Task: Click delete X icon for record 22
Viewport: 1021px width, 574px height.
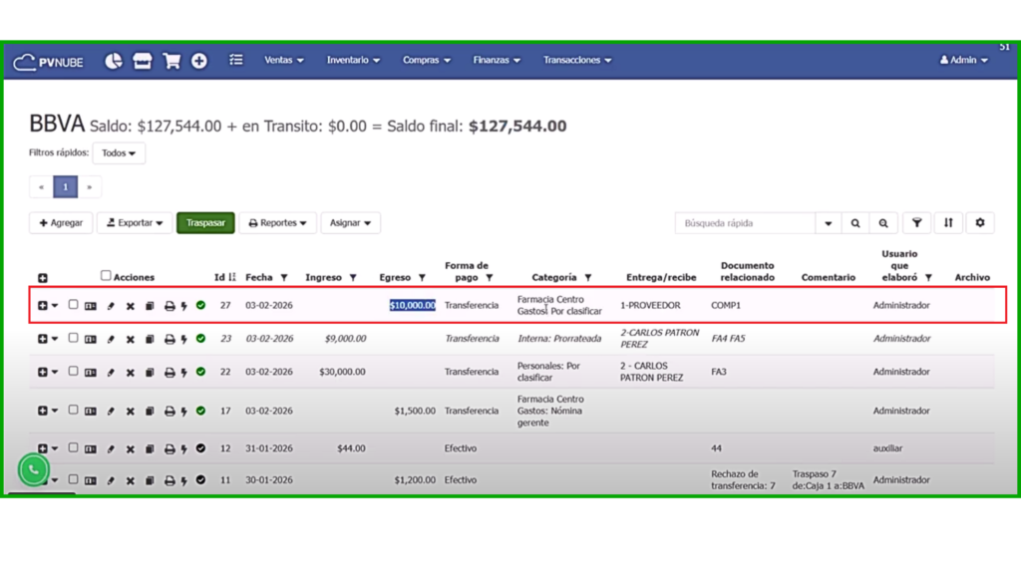Action: click(x=130, y=373)
